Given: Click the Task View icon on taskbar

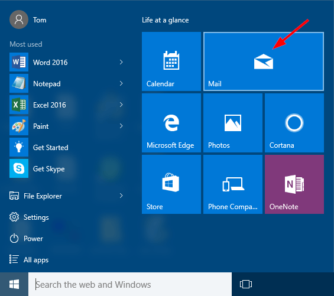Looking at the screenshot, I should pyautogui.click(x=246, y=284).
